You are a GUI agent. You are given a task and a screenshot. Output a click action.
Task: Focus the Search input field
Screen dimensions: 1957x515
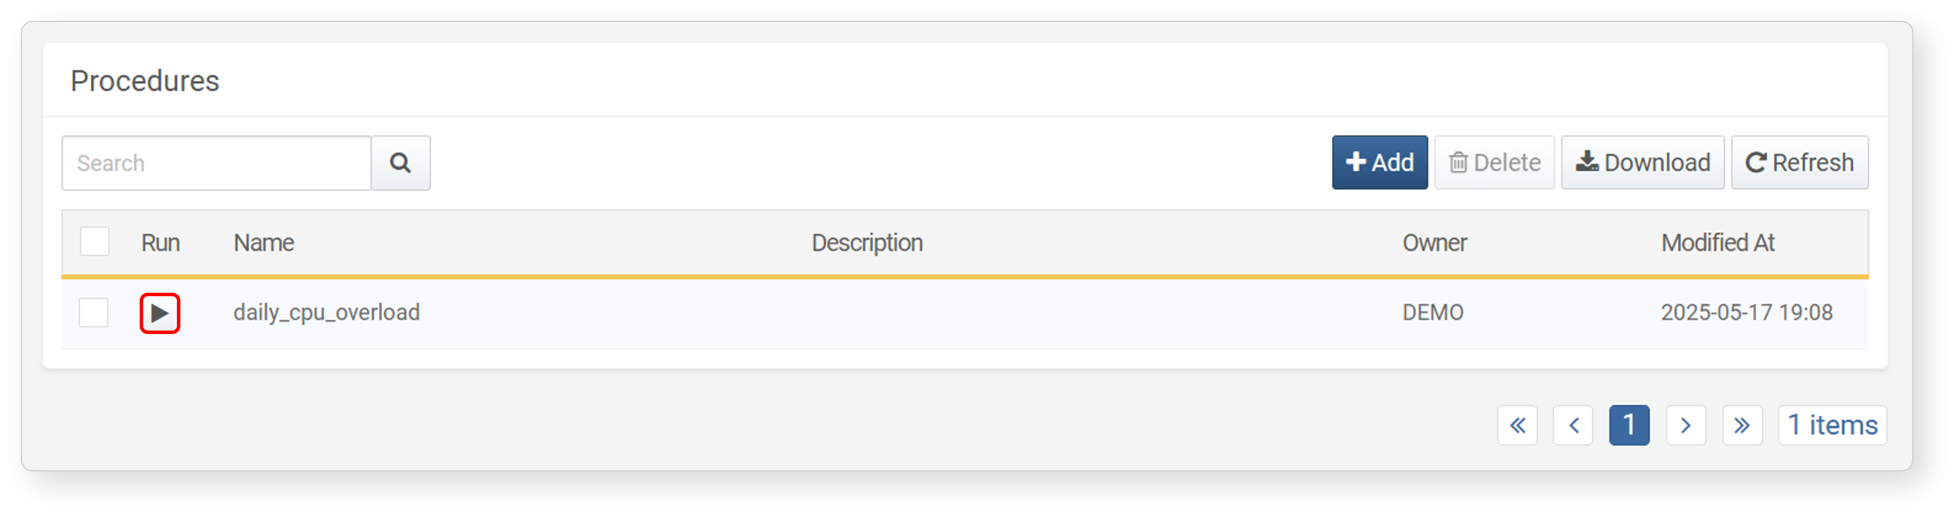tap(216, 162)
